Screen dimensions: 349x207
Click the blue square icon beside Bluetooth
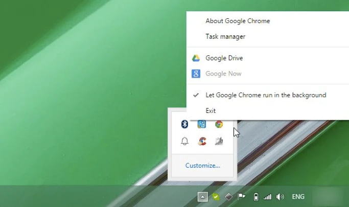point(202,124)
